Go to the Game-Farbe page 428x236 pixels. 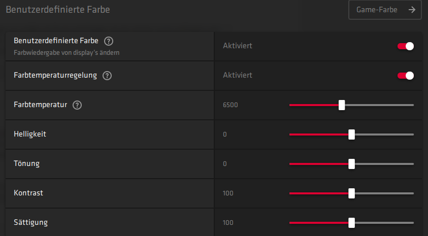click(384, 10)
